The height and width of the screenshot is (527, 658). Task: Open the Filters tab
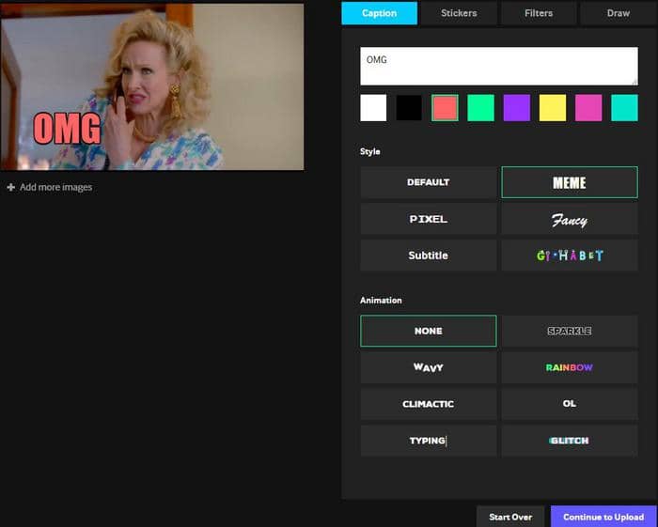coord(539,13)
